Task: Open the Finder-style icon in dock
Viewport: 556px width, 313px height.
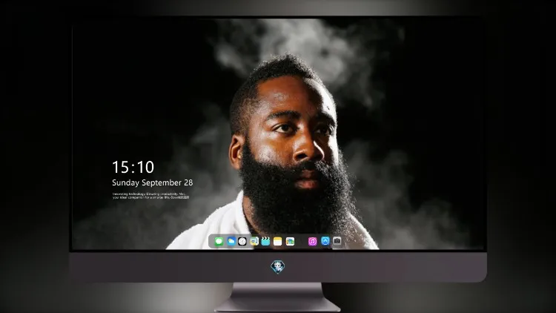Action: pyautogui.click(x=254, y=241)
